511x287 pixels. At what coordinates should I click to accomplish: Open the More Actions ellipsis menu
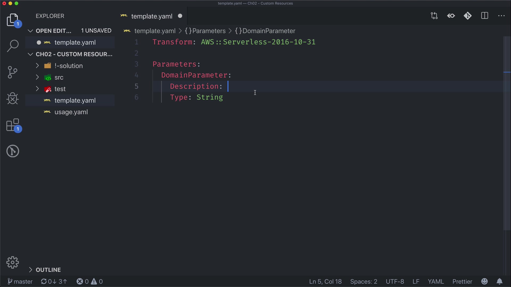click(x=501, y=16)
